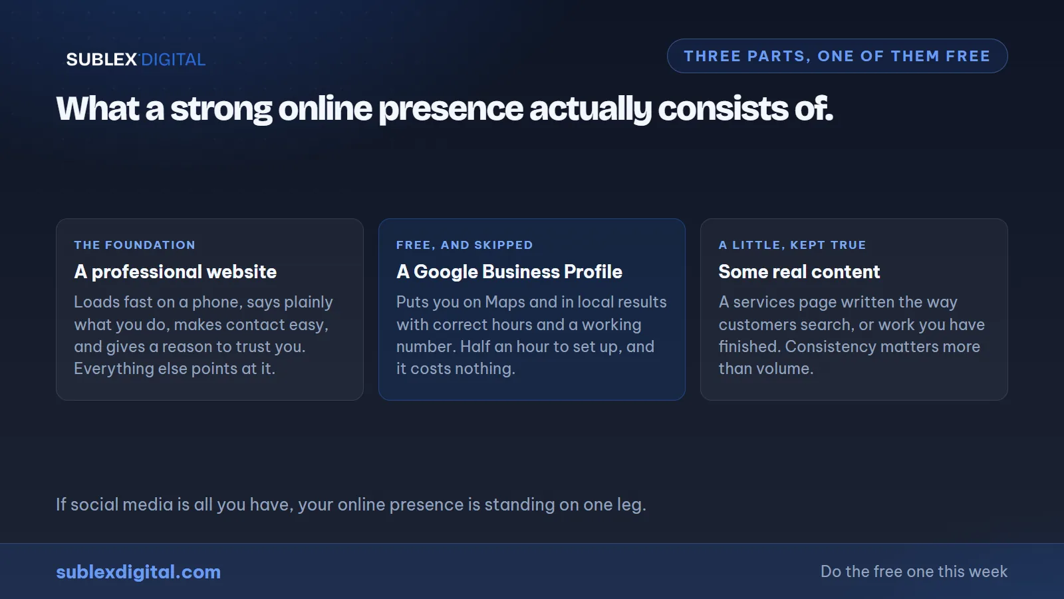The image size is (1064, 599).
Task: Click 'A professional website' card title
Action: click(176, 272)
